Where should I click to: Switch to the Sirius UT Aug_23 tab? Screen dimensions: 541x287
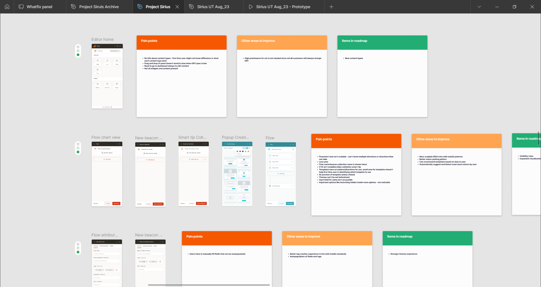tap(213, 7)
